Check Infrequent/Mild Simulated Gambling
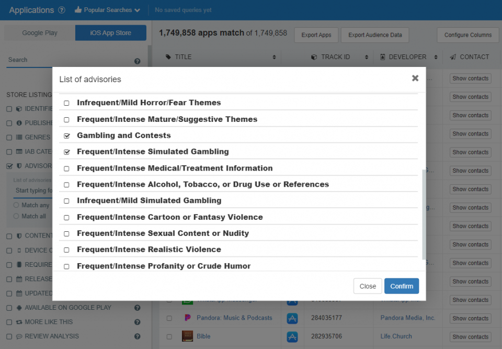This screenshot has height=349, width=502. pos(66,201)
